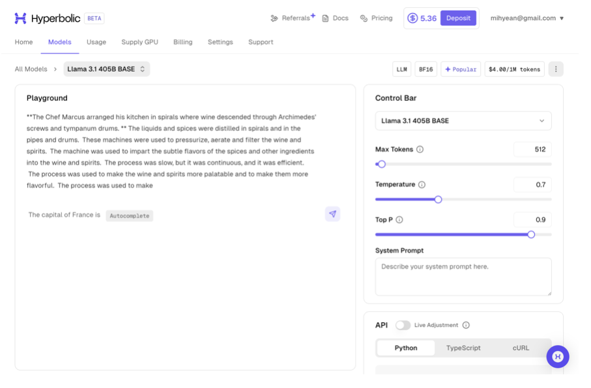
Task: Open the Billing tab
Action: (183, 42)
